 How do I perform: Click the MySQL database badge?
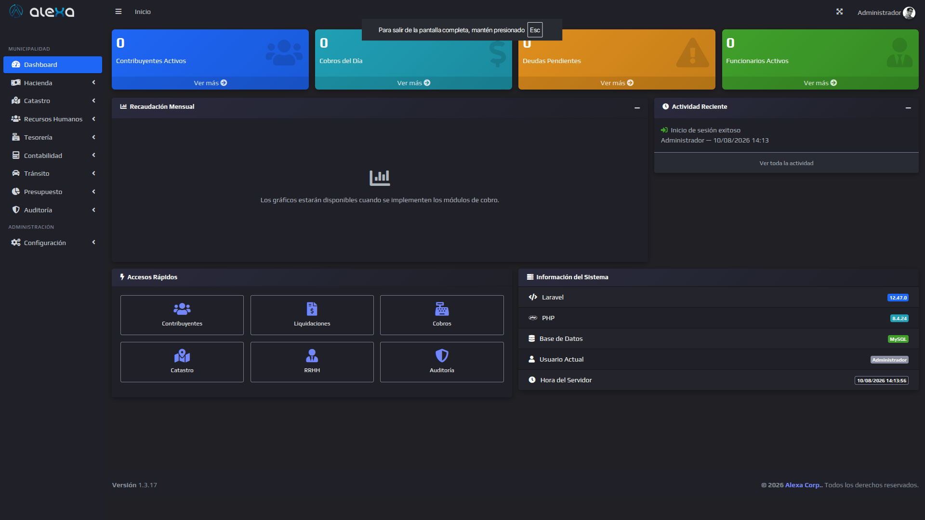click(898, 339)
